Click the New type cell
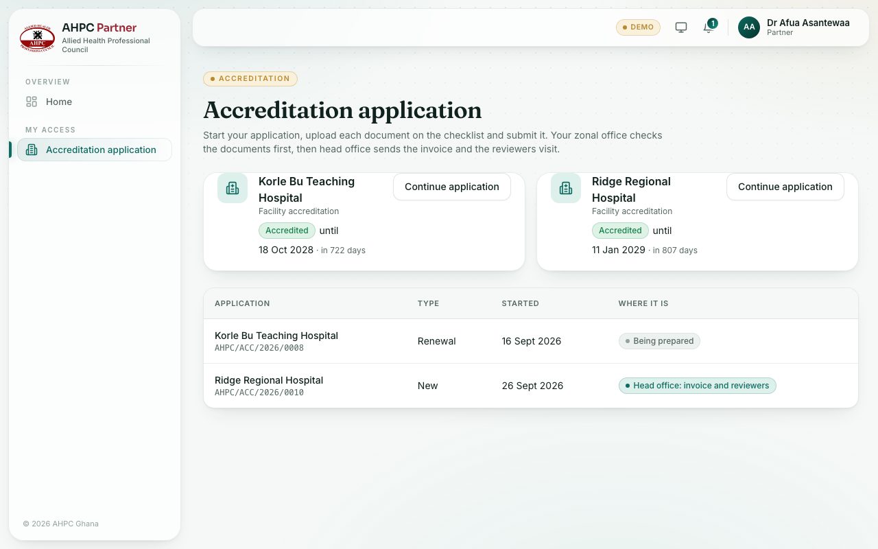The height and width of the screenshot is (549, 878). pos(428,386)
